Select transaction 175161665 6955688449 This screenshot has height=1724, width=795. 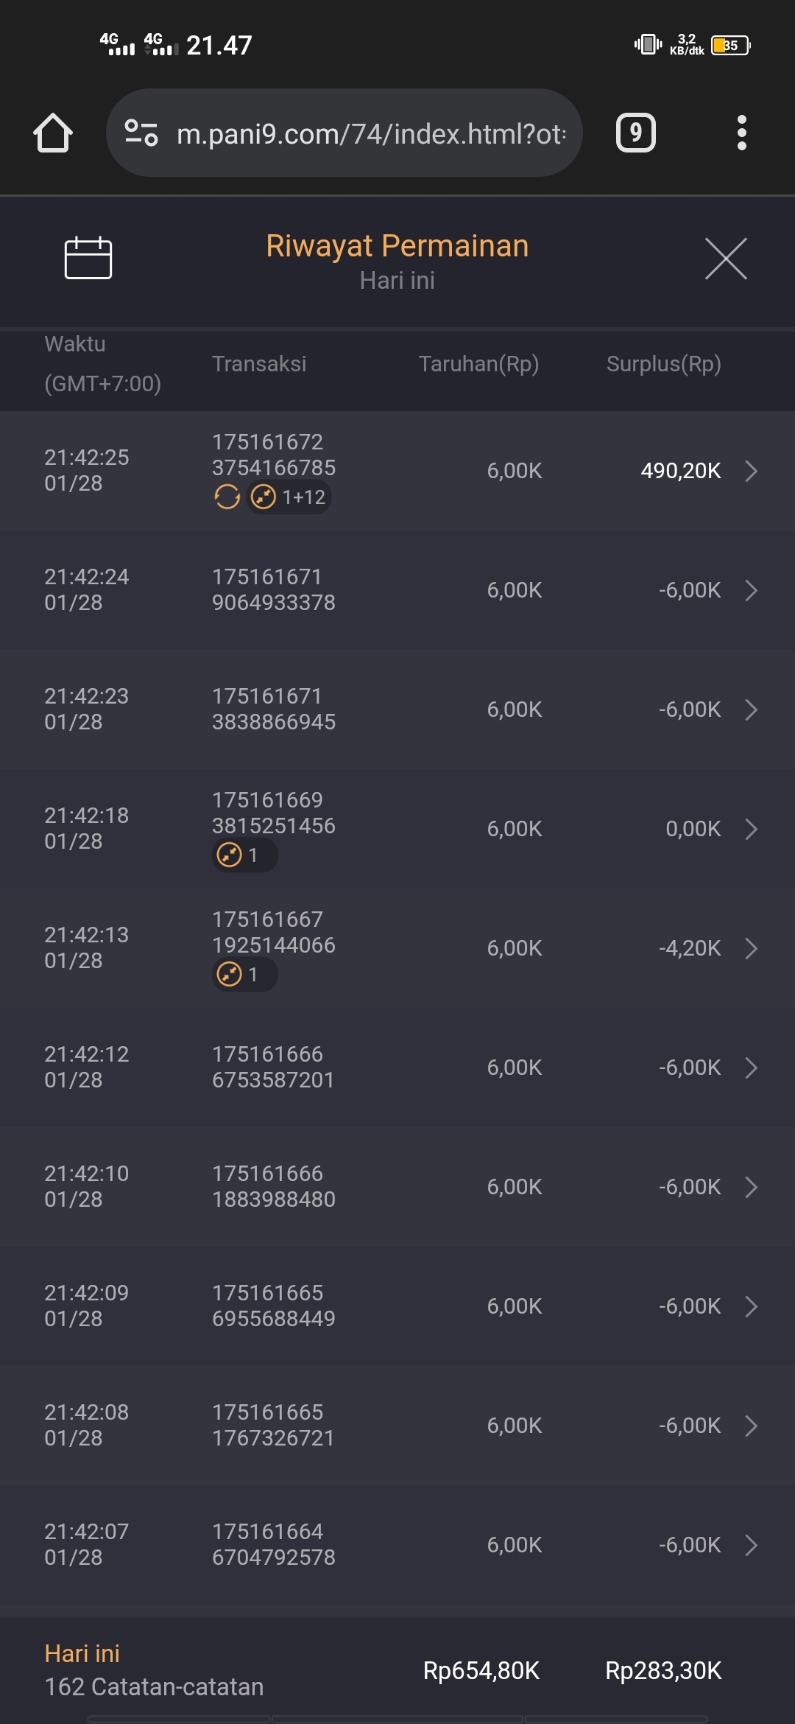pos(273,1306)
